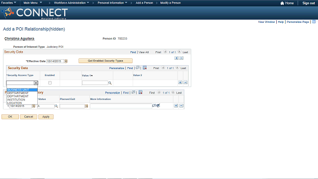Click the Effective Date field

(55, 61)
